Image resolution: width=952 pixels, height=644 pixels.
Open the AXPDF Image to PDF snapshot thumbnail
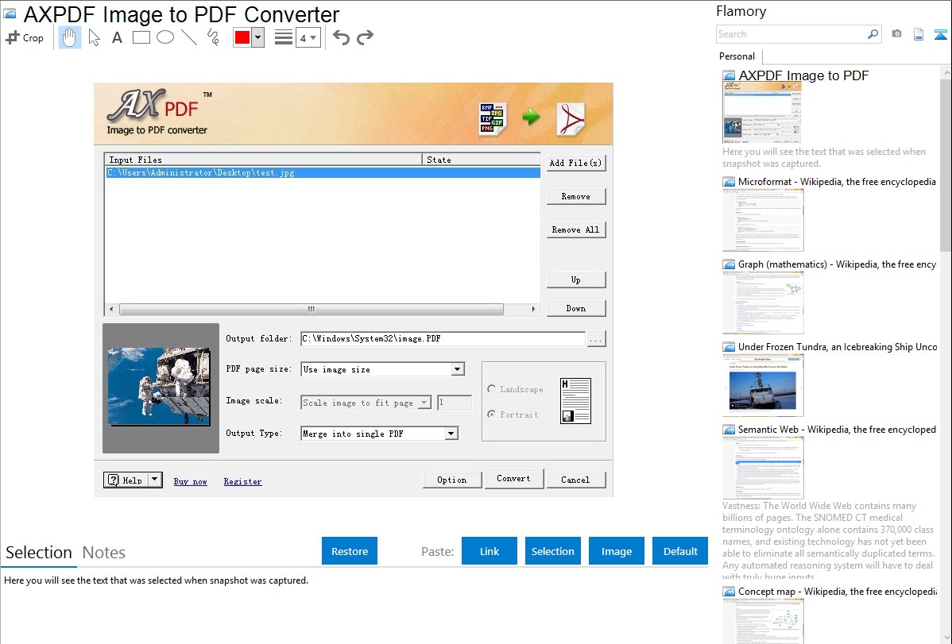coord(762,113)
